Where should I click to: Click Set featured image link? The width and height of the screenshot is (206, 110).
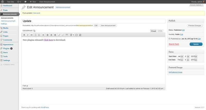pyautogui.click(x=175, y=72)
